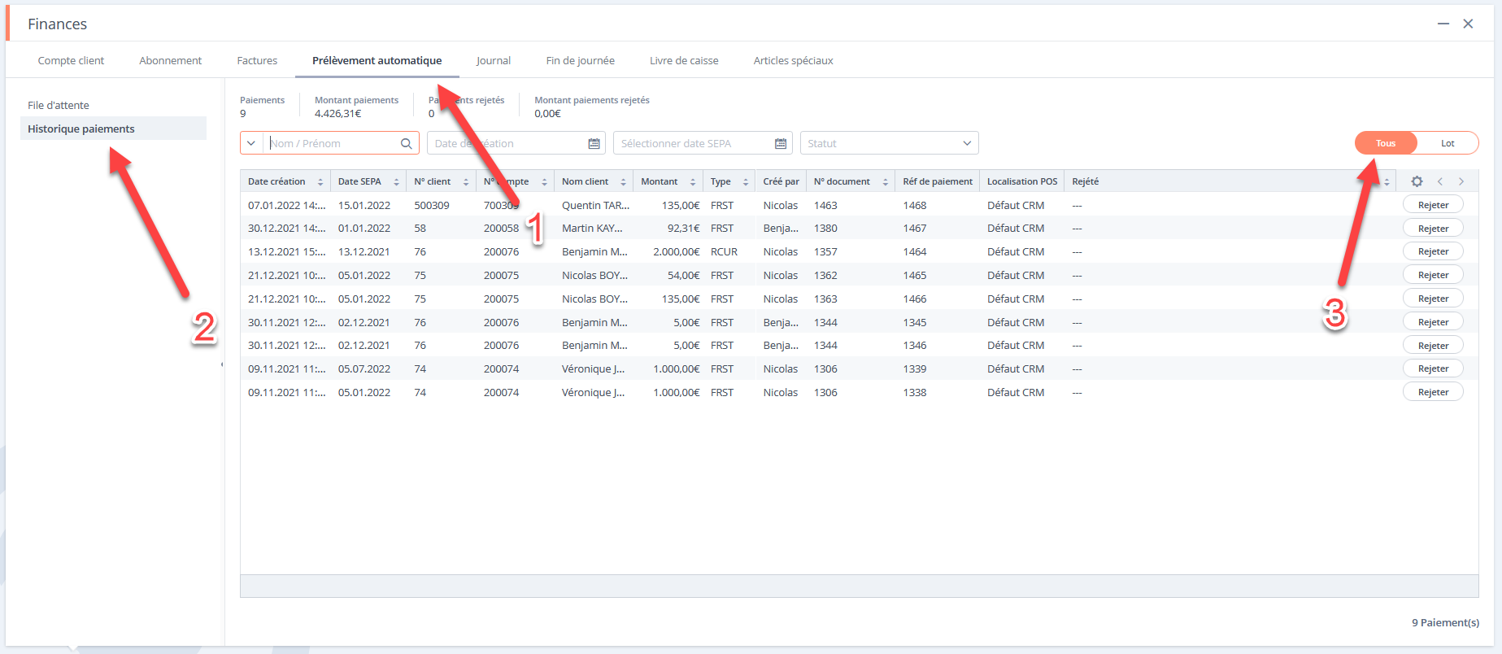This screenshot has width=1502, height=654.
Task: Reject payment with reference 1339
Action: 1433,368
